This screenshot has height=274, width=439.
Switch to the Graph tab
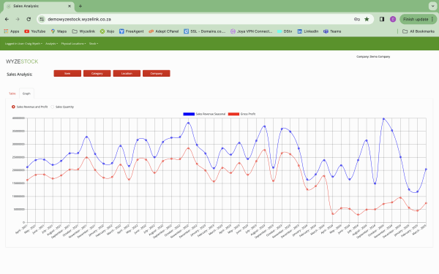(26, 94)
